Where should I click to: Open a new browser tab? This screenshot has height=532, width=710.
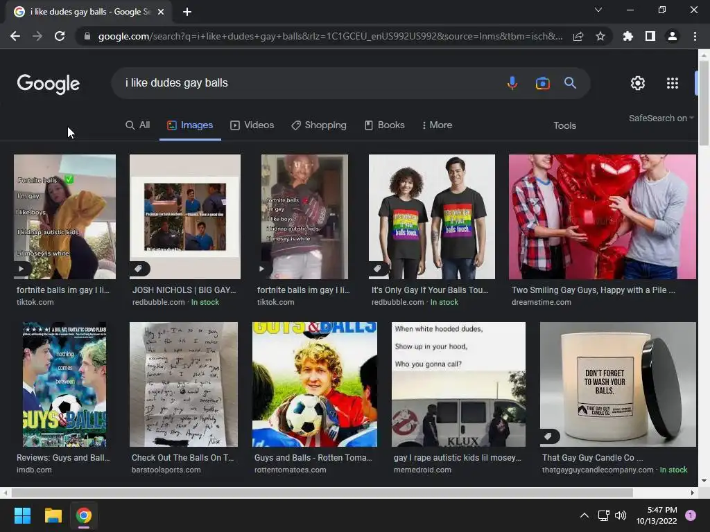tap(187, 12)
